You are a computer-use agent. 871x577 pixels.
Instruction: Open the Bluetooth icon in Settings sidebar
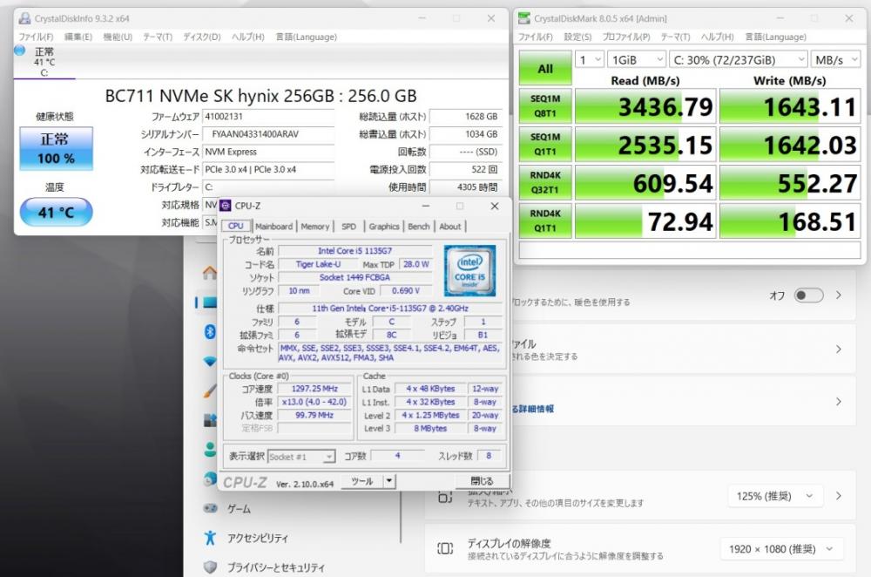(x=210, y=332)
